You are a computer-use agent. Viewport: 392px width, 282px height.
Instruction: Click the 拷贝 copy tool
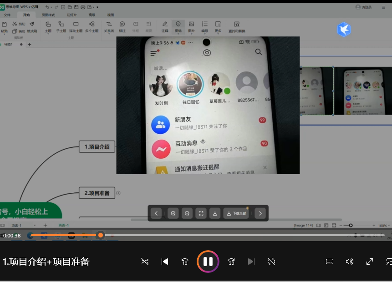coord(19,31)
